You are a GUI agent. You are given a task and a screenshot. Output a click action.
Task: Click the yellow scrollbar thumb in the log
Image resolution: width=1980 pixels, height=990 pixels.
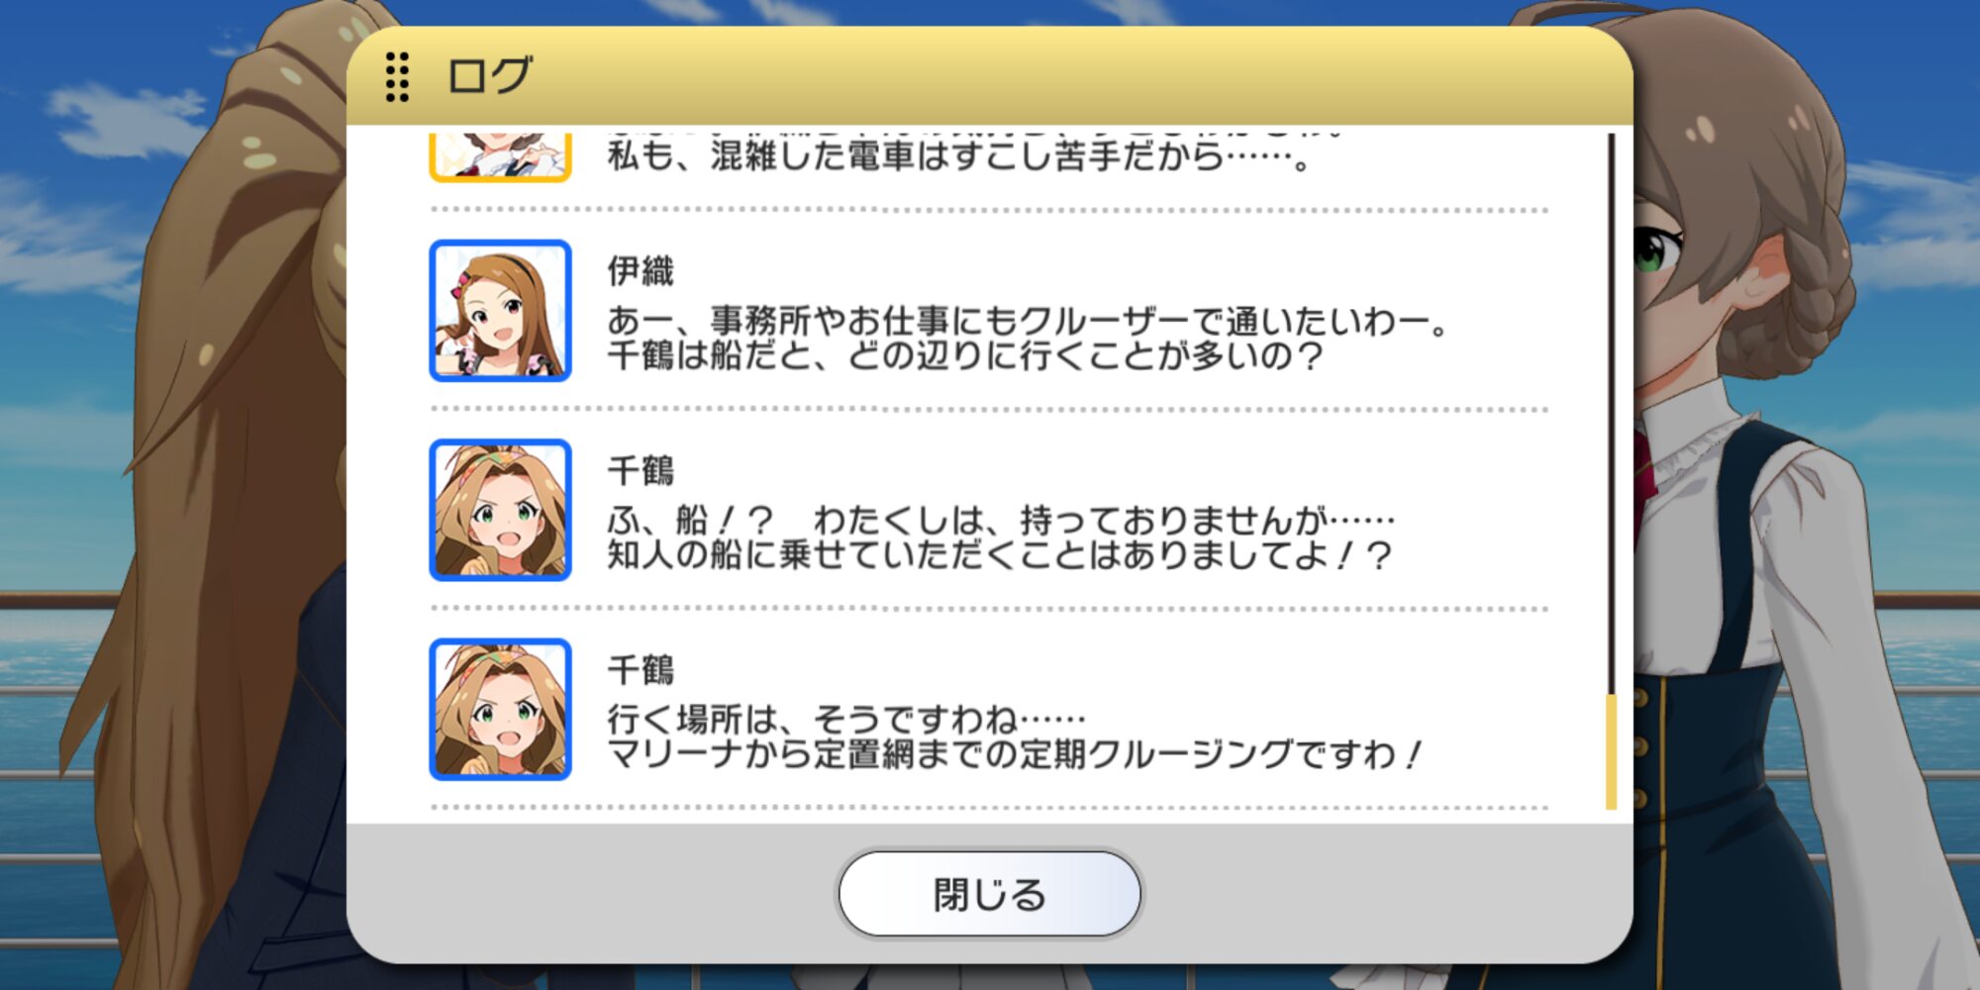[1611, 751]
